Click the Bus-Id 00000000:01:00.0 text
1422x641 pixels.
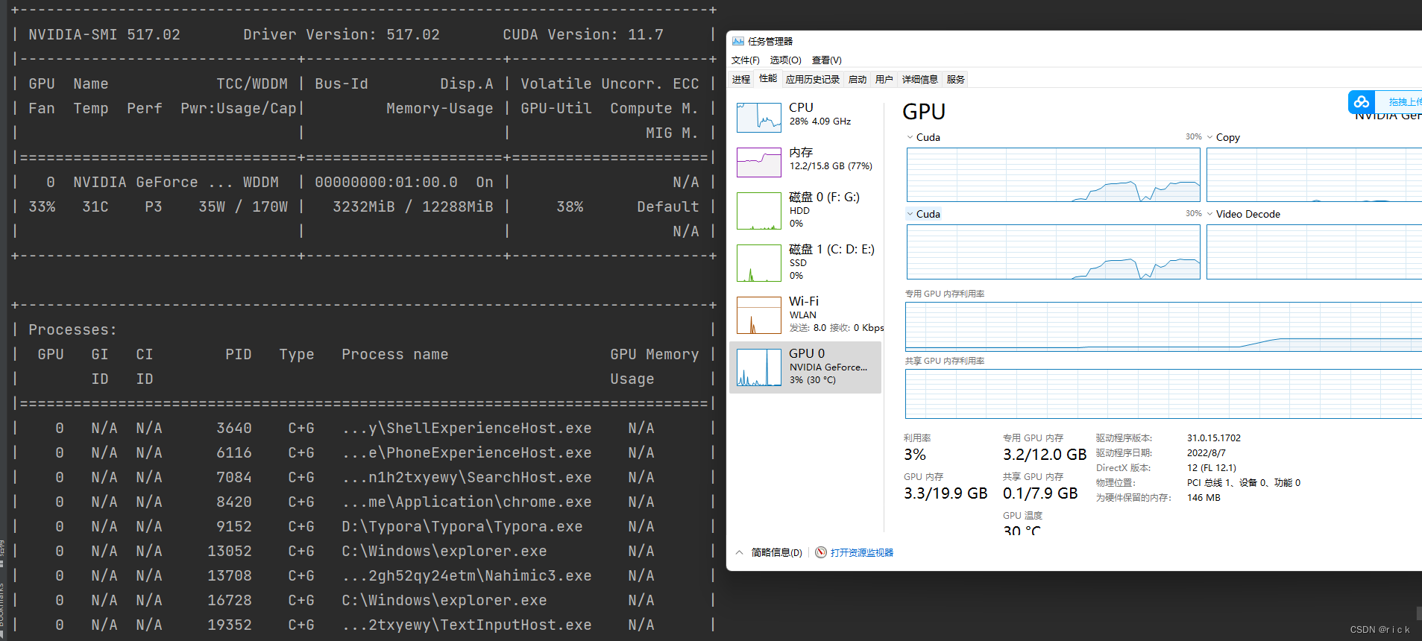386,182
